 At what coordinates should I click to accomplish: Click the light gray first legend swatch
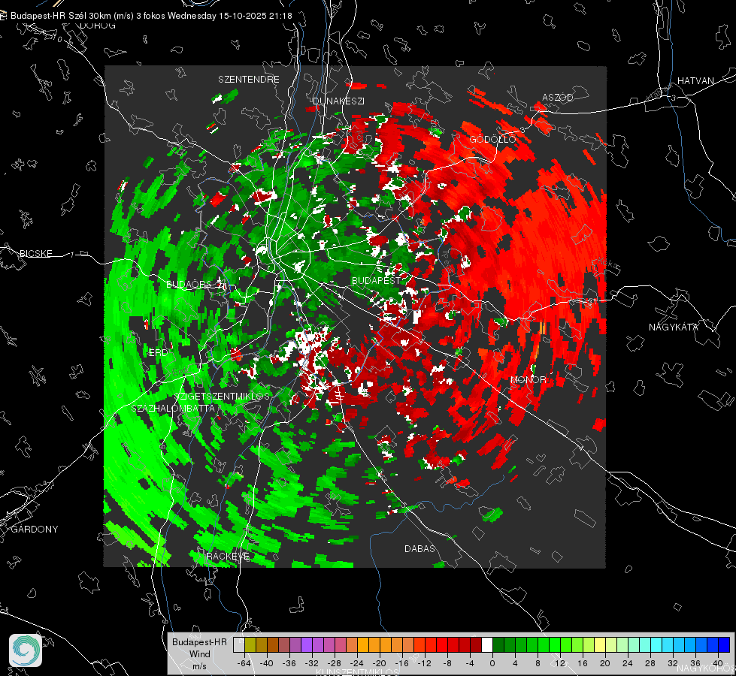(x=239, y=644)
